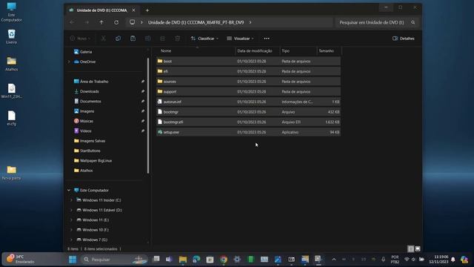This screenshot has height=267, width=474.
Task: Refresh the current folder view
Action: click(116, 22)
